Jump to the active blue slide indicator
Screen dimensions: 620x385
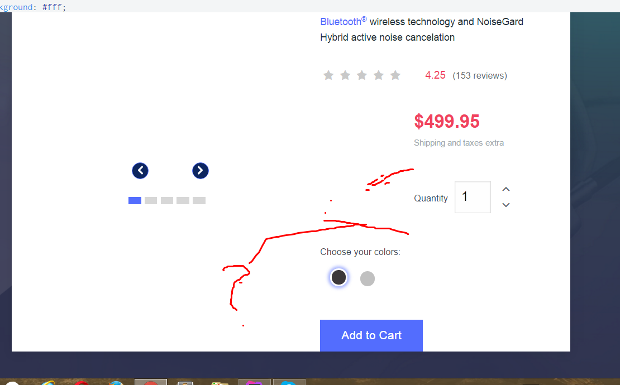(135, 201)
